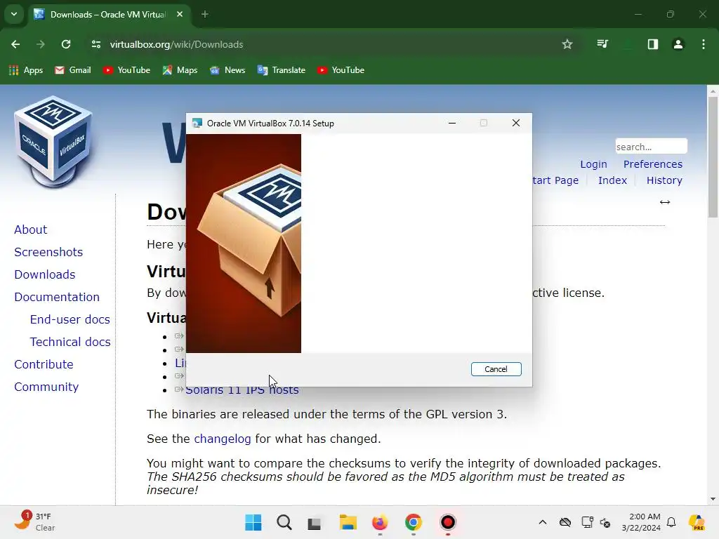Open the first YouTube bookmark
719x539 pixels.
pos(127,70)
